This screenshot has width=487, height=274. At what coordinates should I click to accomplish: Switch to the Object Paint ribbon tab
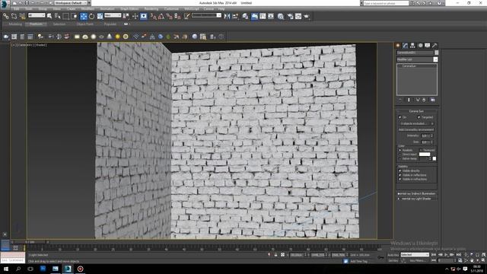84,24
